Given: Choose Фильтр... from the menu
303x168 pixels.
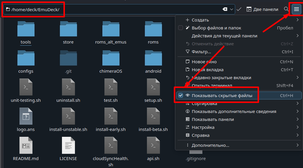Looking at the screenshot, I should (x=201, y=52).
